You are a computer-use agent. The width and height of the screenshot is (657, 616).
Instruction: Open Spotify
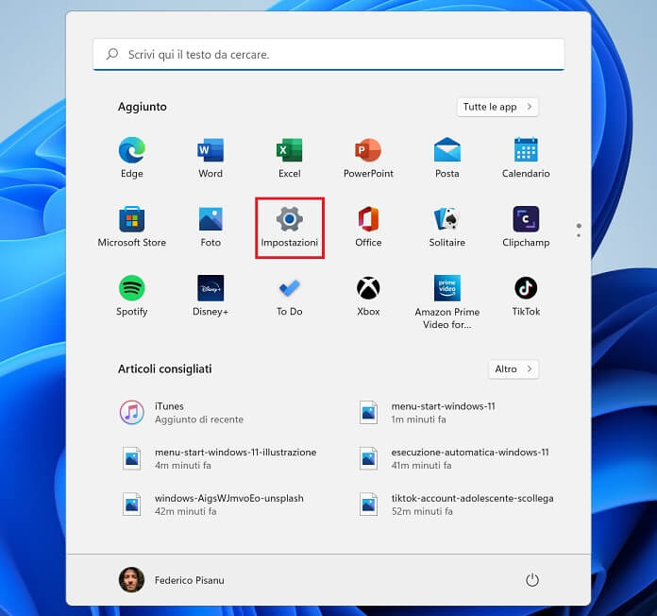coord(131,296)
